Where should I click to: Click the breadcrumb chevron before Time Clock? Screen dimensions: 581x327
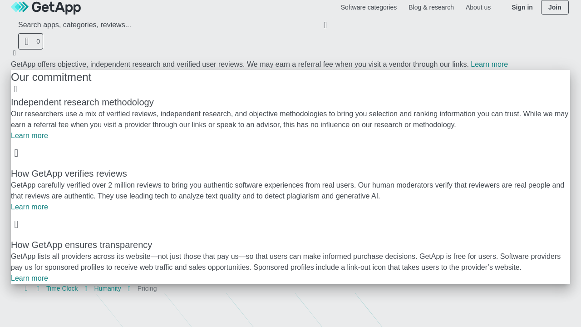38,288
